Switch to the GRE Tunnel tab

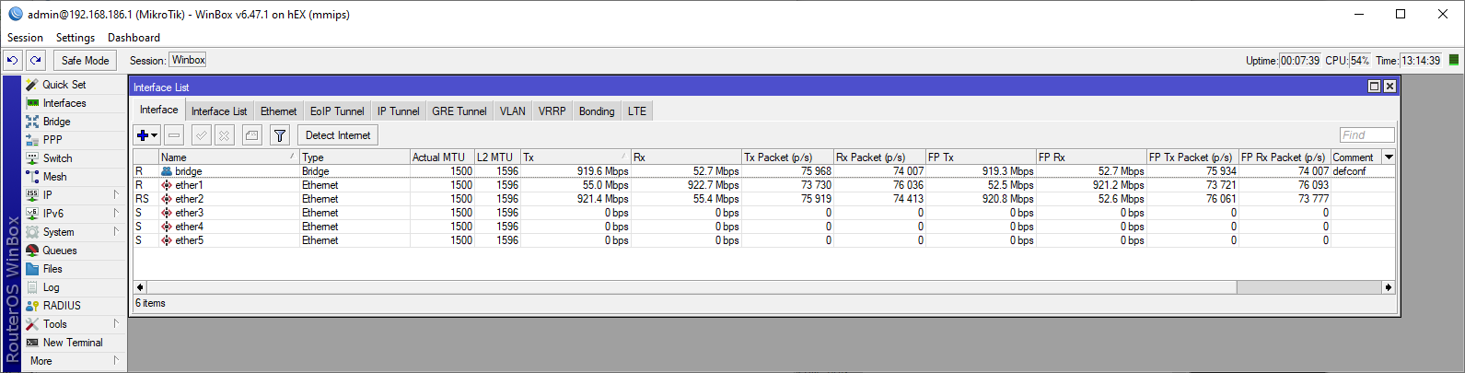(x=459, y=111)
